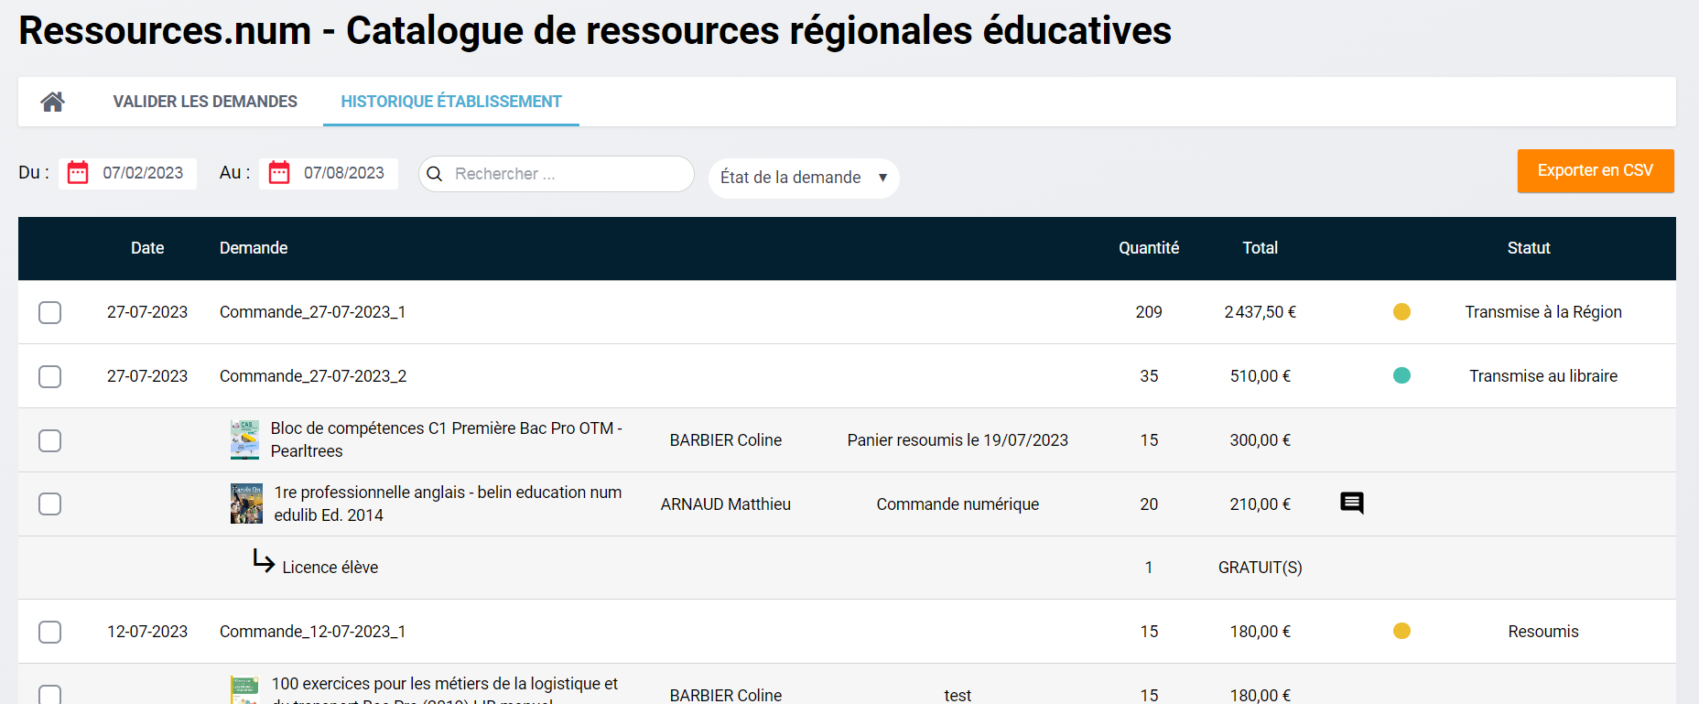Sort by the Date column header
The height and width of the screenshot is (704, 1699).
147,248
